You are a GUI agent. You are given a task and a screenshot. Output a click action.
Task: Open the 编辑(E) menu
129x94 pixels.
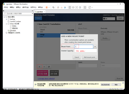pos(12,7)
